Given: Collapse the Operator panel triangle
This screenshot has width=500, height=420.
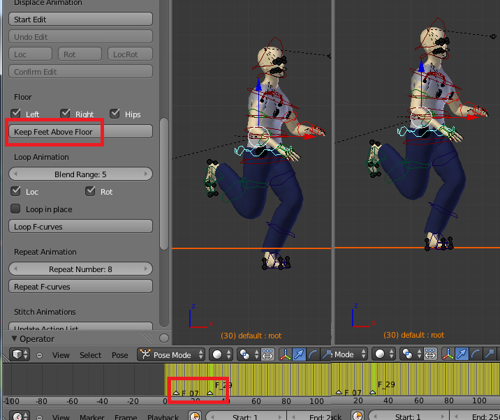Looking at the screenshot, I should tap(14, 338).
